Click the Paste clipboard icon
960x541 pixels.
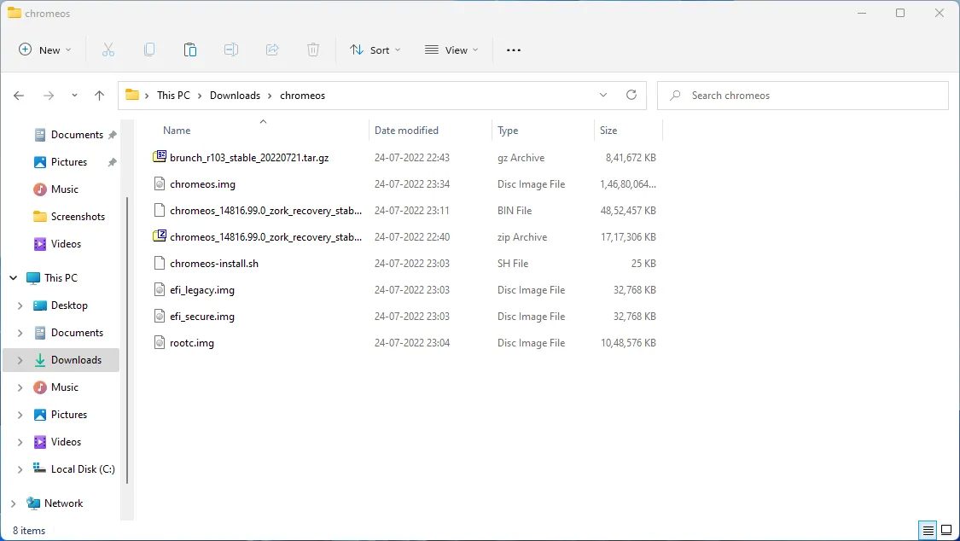(190, 50)
